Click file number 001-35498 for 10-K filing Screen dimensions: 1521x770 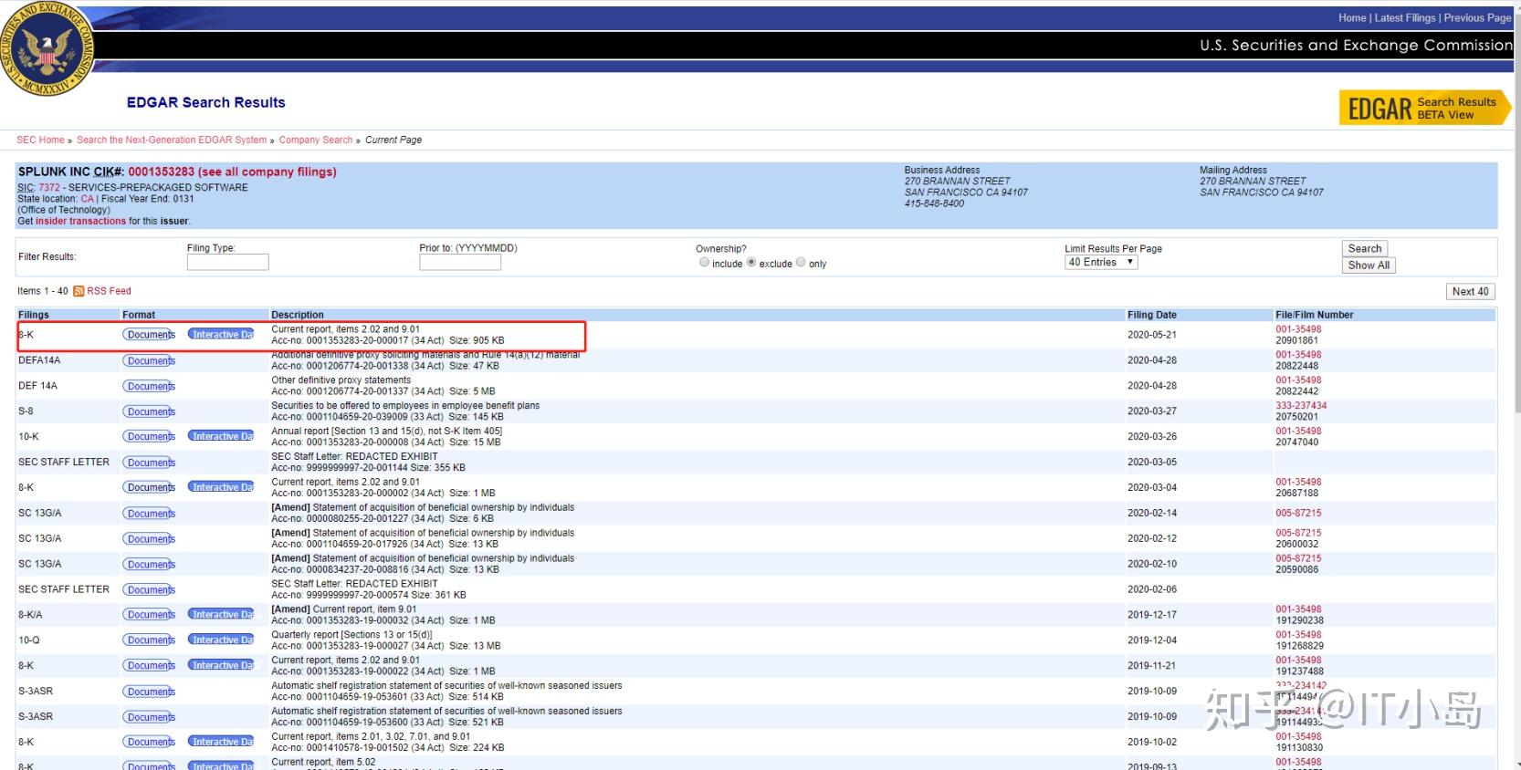[1298, 432]
